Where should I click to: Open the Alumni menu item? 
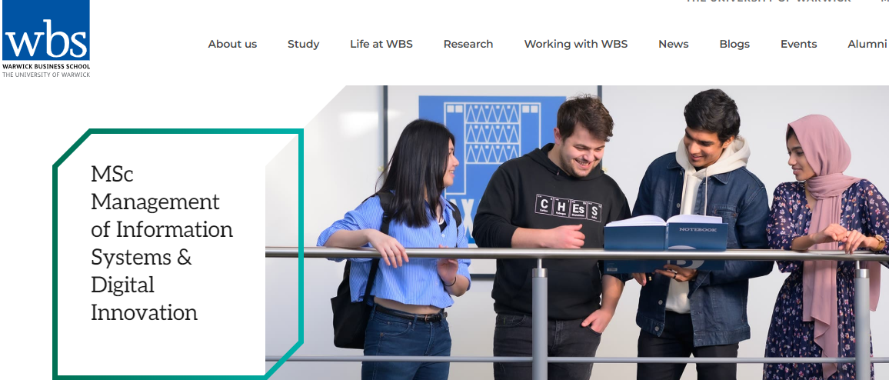(x=867, y=44)
